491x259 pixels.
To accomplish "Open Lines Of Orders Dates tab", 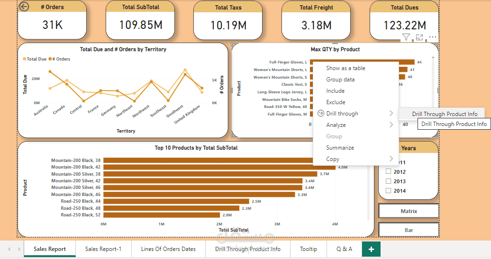I will coord(168,249).
